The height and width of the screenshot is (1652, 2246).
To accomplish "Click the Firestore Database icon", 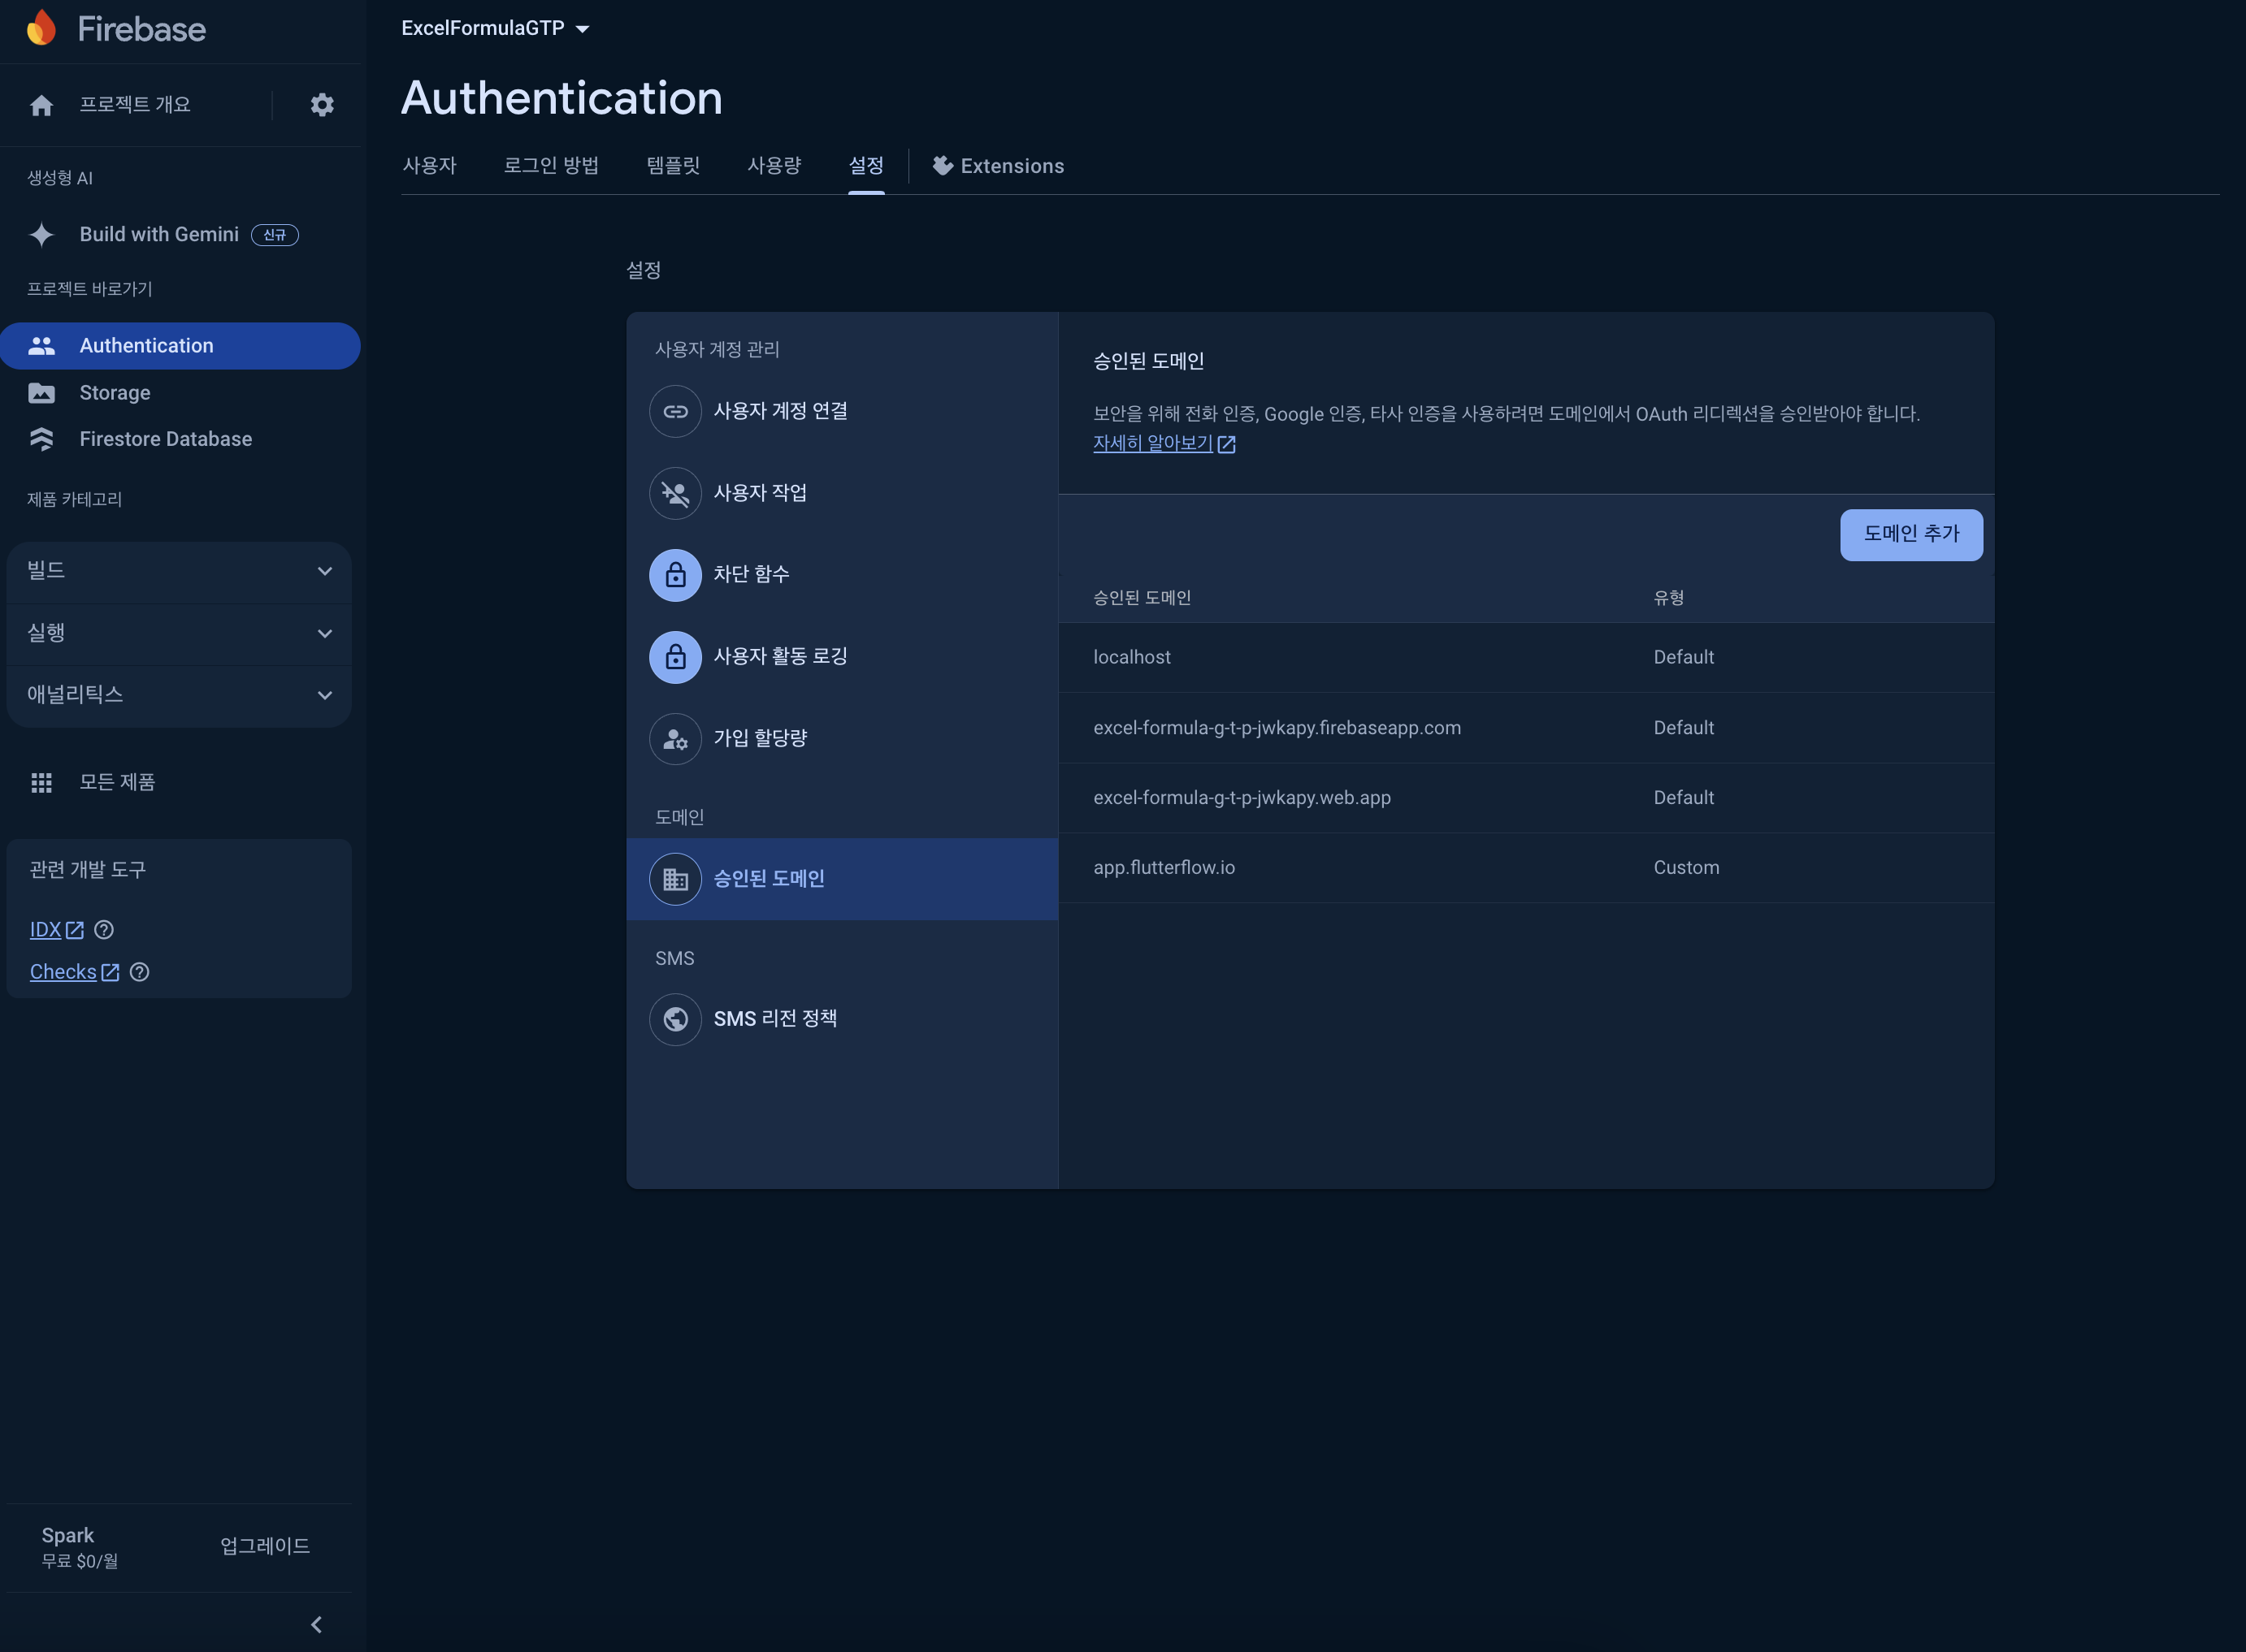I will (x=41, y=439).
